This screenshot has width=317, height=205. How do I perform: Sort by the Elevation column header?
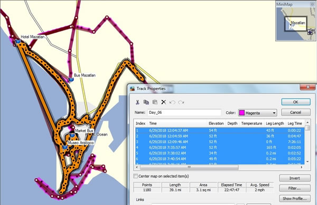coord(216,123)
